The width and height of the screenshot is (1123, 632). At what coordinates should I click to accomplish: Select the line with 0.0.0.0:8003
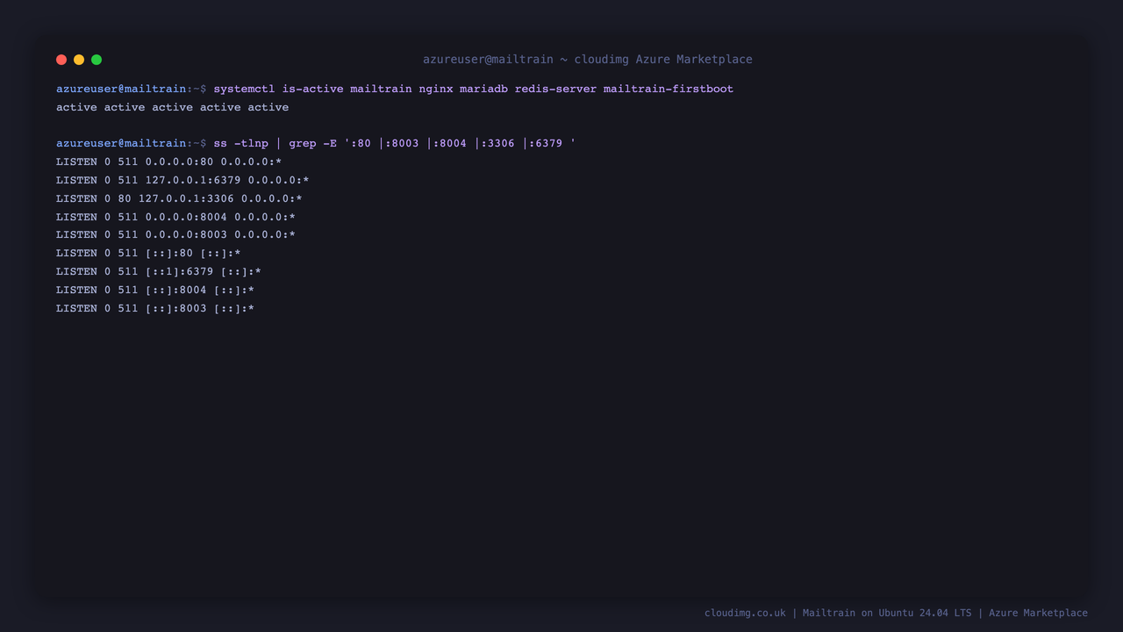point(175,234)
